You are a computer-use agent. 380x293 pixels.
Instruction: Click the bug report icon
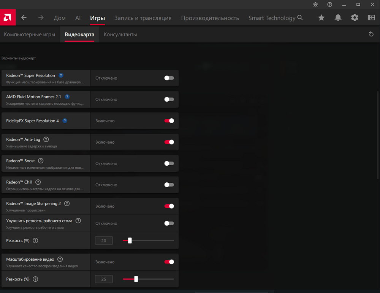315,4
